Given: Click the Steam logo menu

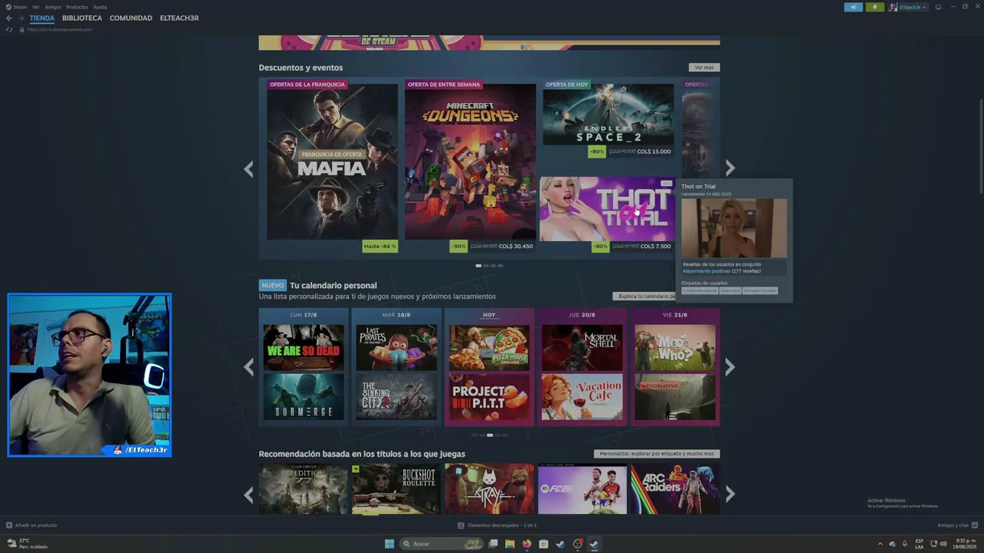Looking at the screenshot, I should 9,7.
